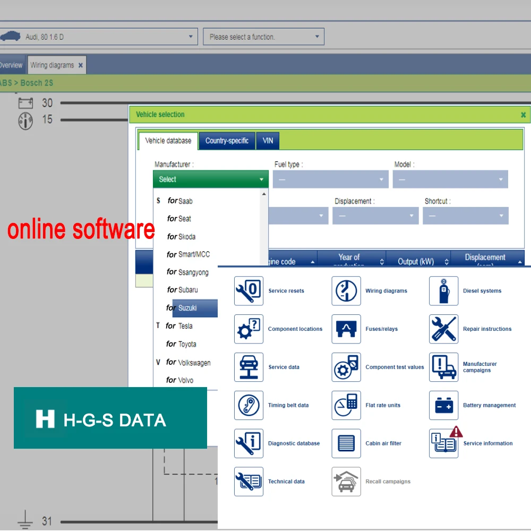
Task: Open the Service resets icon
Action: (249, 290)
